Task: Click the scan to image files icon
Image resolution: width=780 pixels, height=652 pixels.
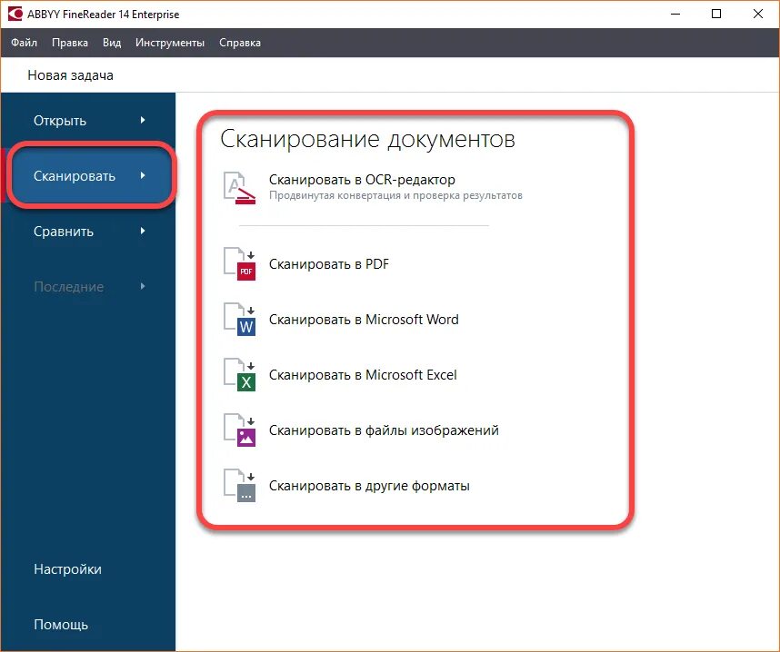Action: [239, 430]
